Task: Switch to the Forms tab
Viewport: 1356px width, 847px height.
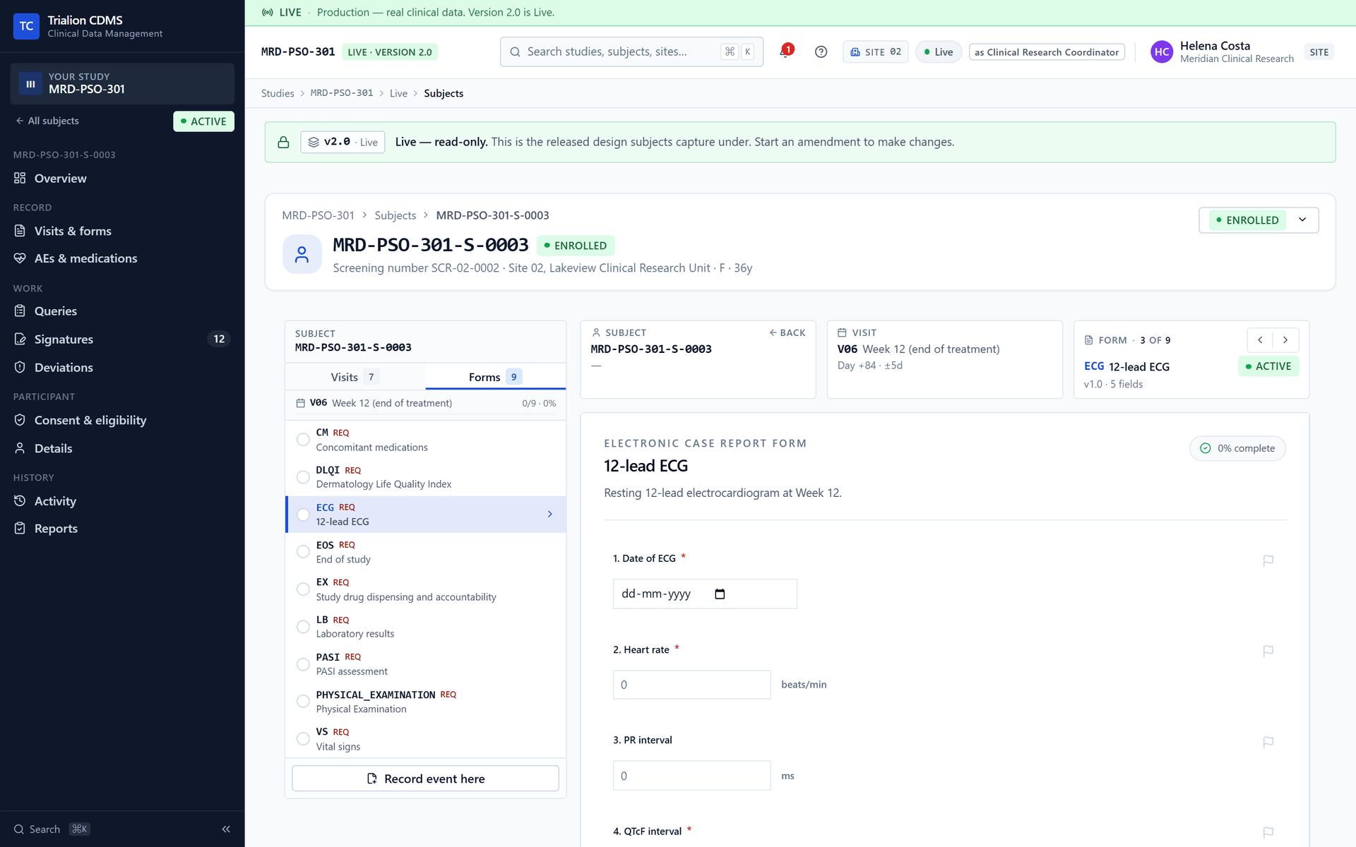Action: tap(495, 377)
